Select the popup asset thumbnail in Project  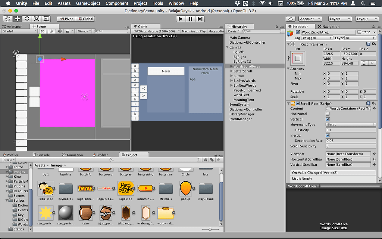[x=186, y=189]
